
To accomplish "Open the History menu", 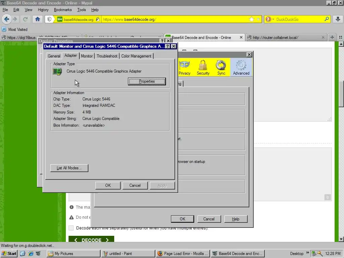I will tap(43, 10).
